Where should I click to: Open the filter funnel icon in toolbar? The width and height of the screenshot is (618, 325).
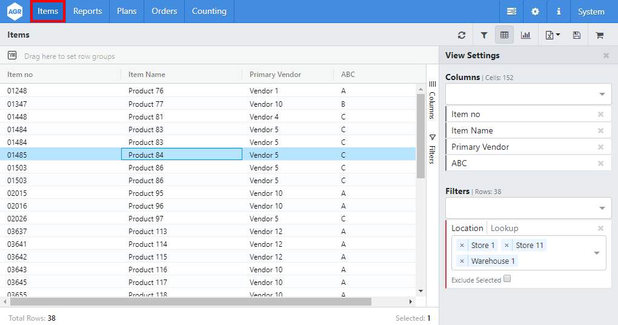483,35
